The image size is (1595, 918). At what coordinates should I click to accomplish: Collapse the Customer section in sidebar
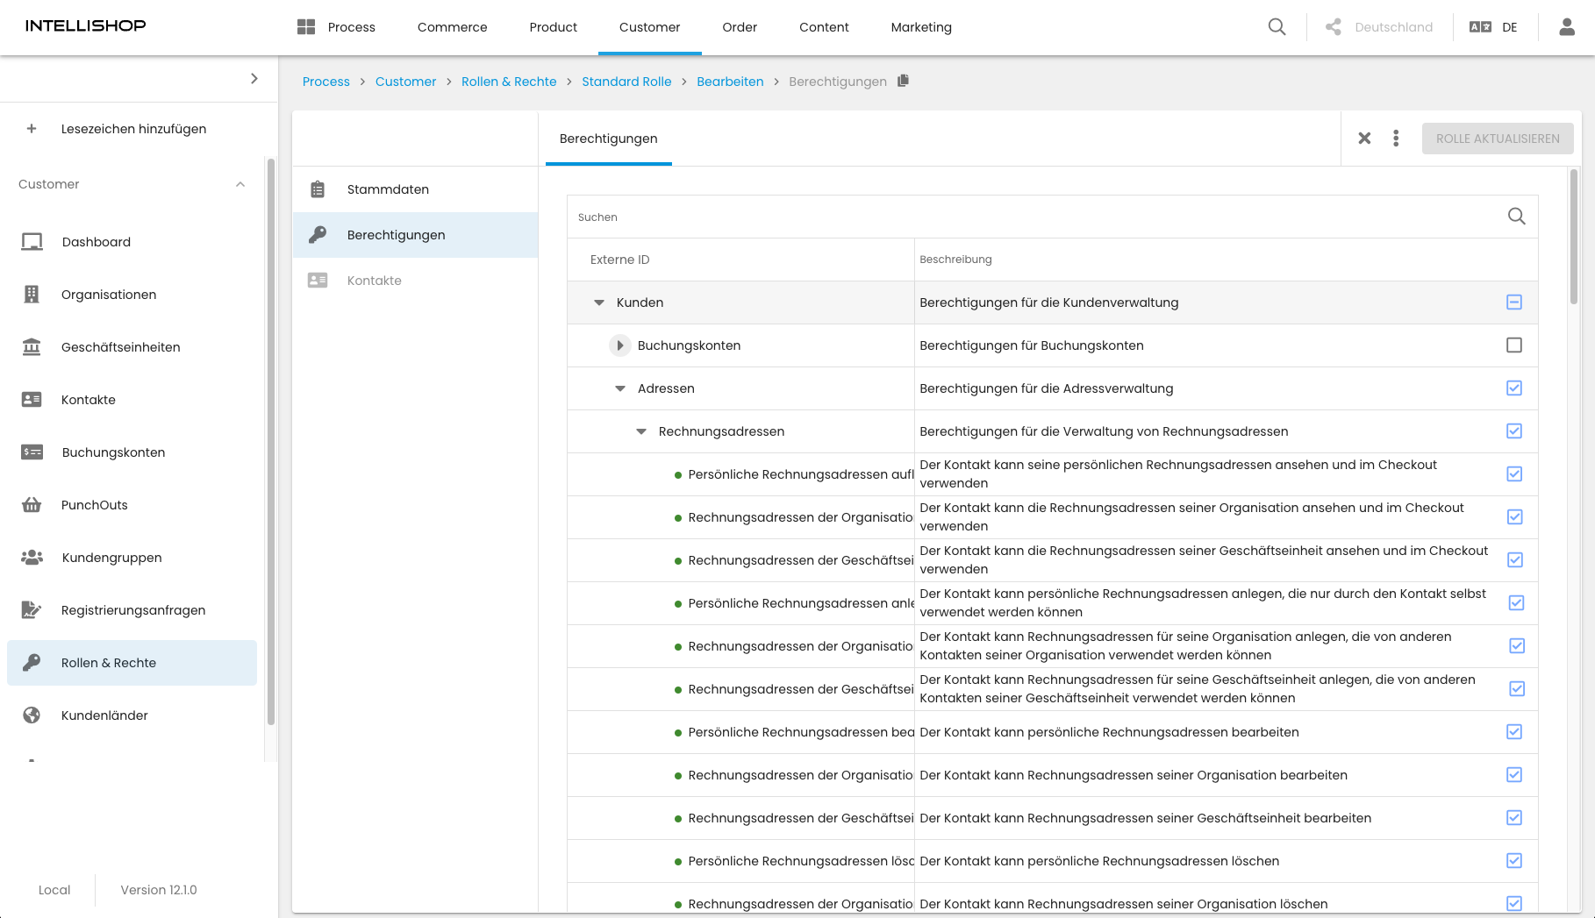pyautogui.click(x=240, y=184)
